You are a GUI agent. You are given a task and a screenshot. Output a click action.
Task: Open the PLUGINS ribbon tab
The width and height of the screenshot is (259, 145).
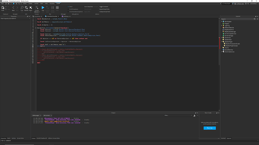(x=52, y=4)
